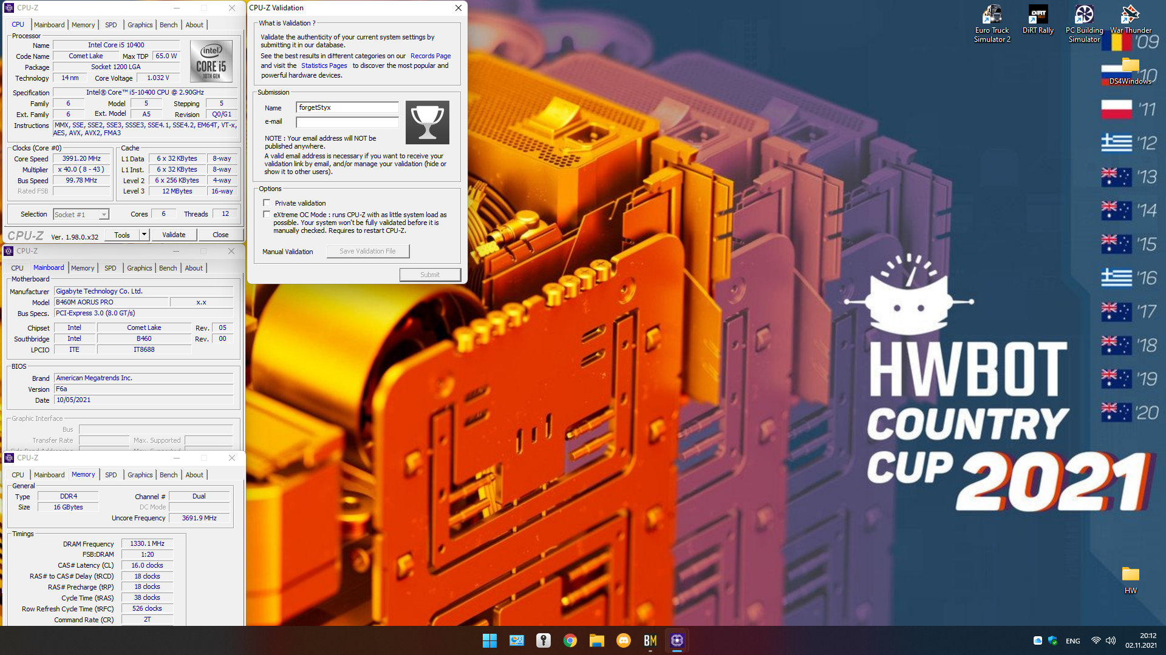This screenshot has height=655, width=1166.
Task: Select Graphics tab in Mainboard CPU-Z window
Action: 140,268
